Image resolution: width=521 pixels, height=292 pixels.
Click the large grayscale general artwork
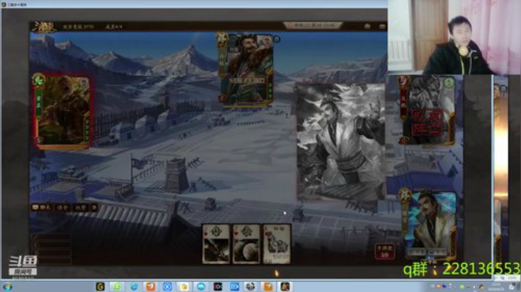340,142
